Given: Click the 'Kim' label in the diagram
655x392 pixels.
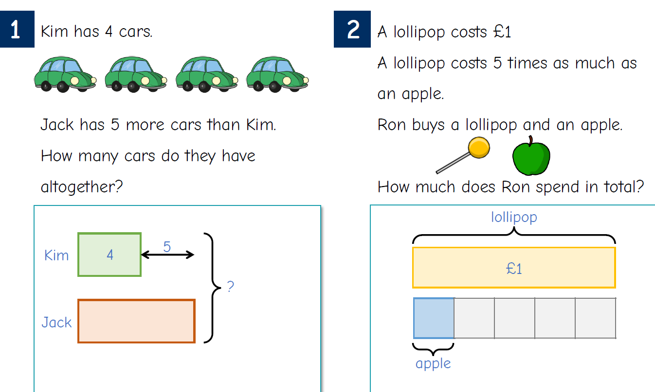Looking at the screenshot, I should (x=56, y=255).
